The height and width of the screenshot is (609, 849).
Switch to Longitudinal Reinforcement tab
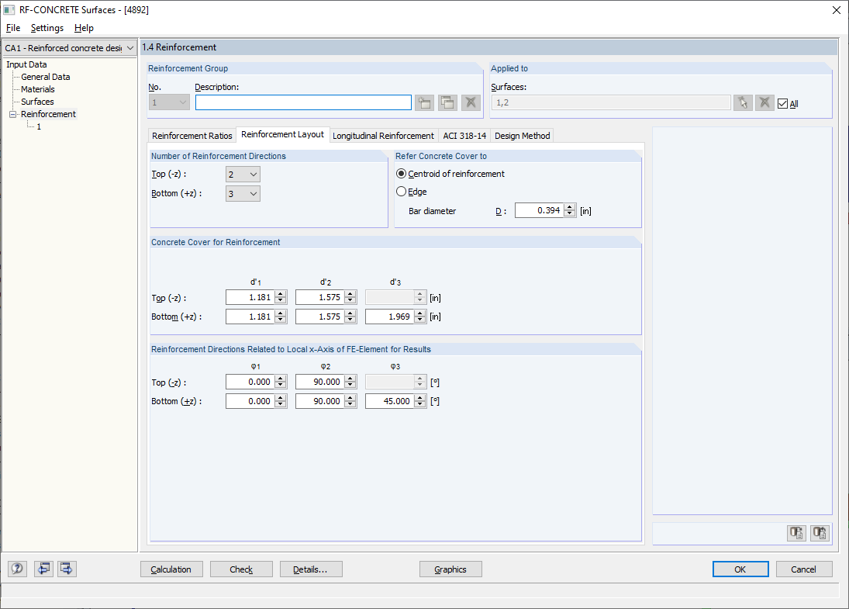(x=383, y=136)
